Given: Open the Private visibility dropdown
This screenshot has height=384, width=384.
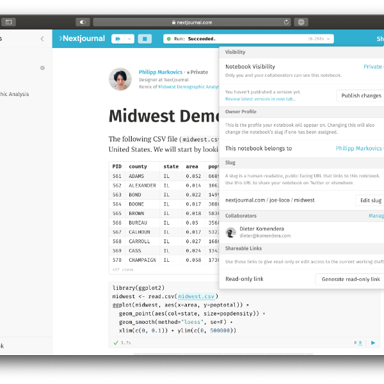Looking at the screenshot, I should click(374, 67).
